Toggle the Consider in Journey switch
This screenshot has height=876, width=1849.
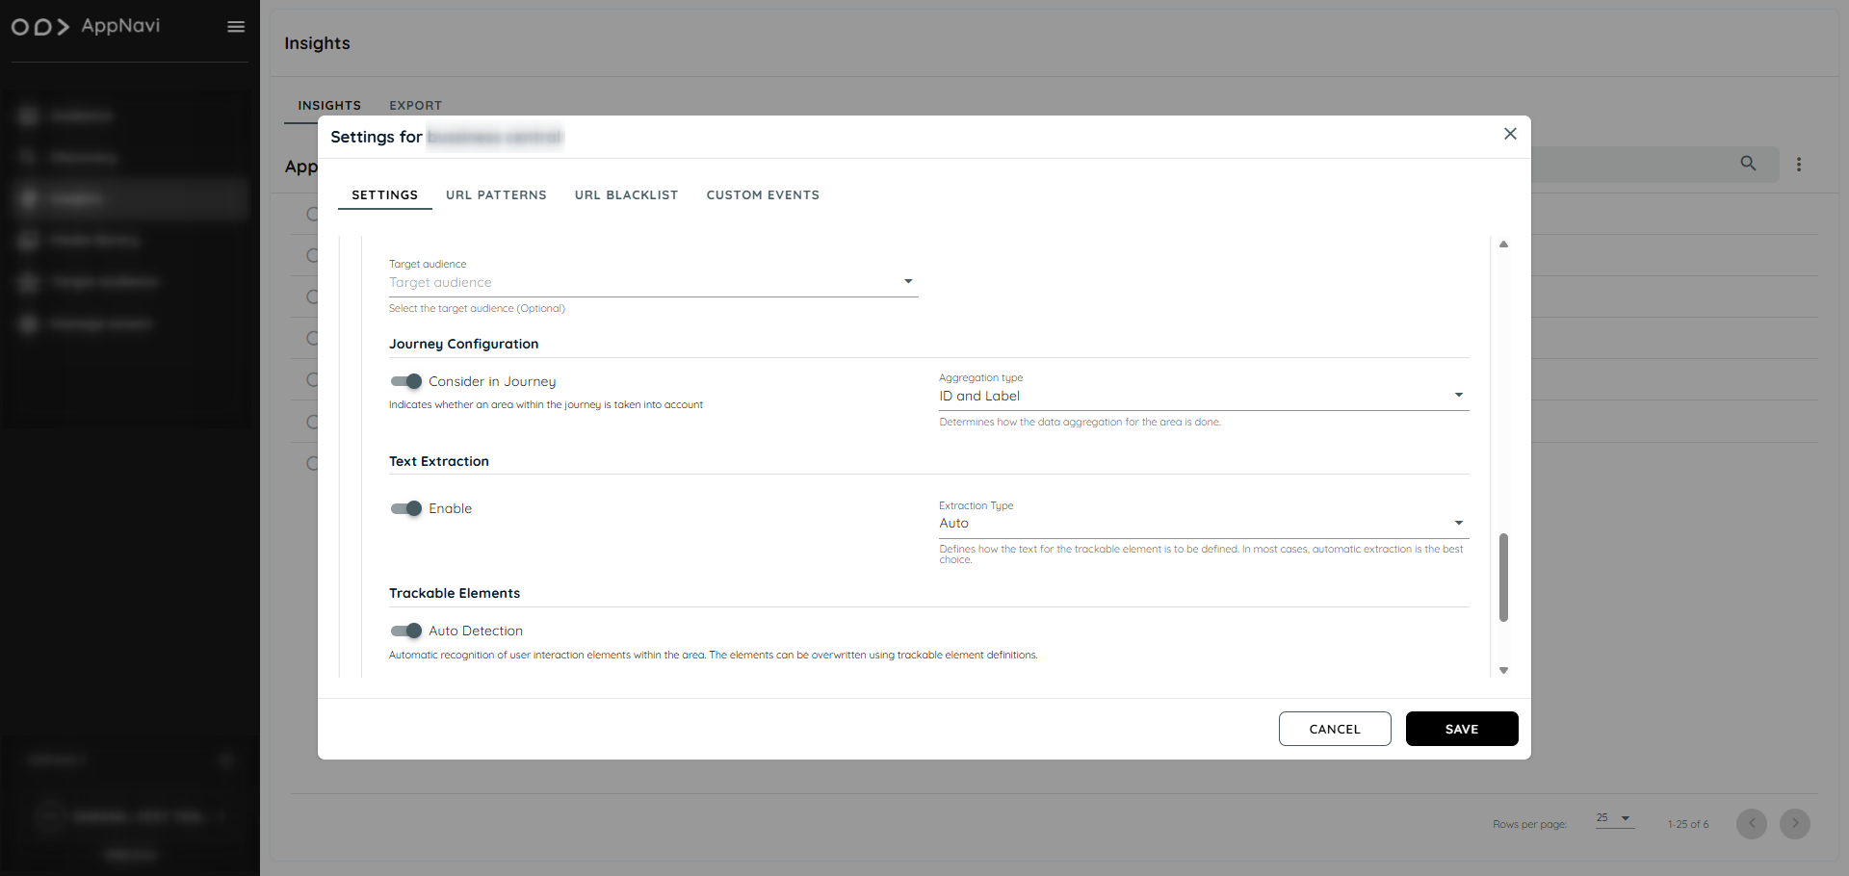tap(406, 381)
